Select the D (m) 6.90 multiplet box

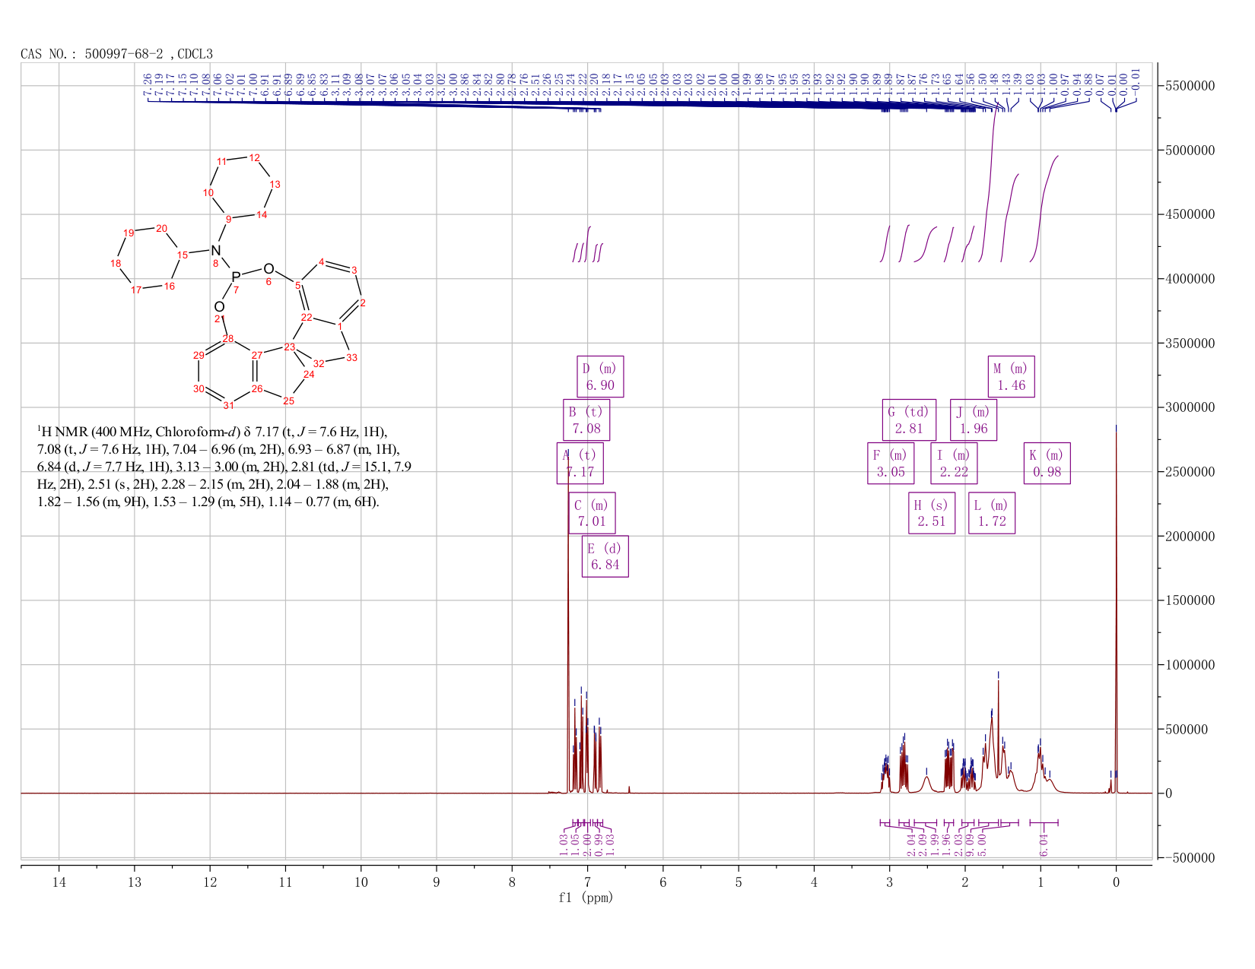pos(600,376)
